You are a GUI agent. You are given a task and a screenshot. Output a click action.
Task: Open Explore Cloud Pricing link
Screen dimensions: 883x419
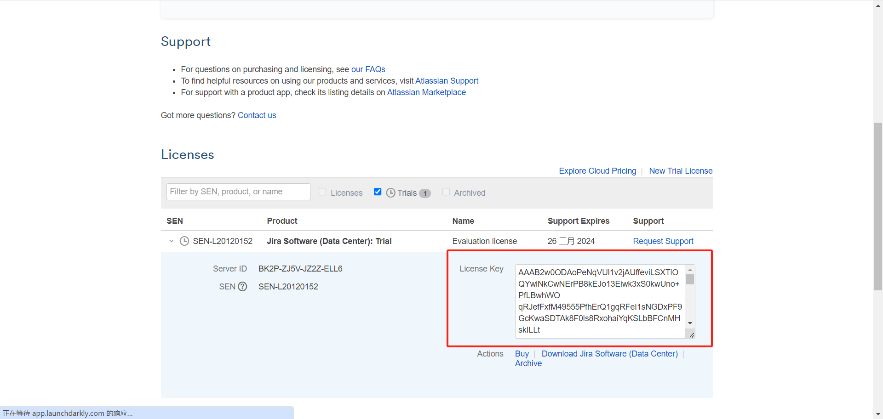pos(597,171)
